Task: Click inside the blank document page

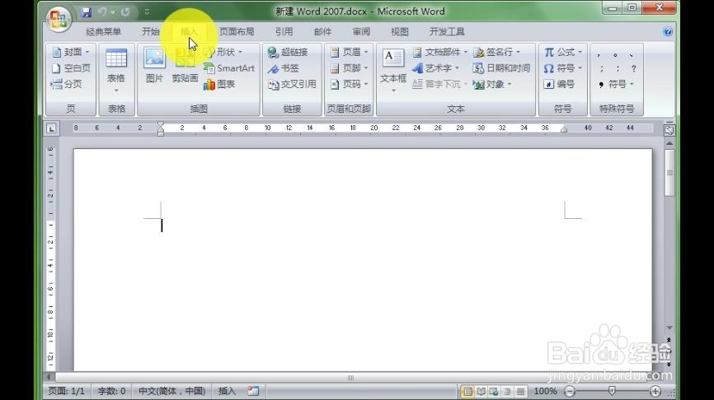Action: (x=363, y=259)
